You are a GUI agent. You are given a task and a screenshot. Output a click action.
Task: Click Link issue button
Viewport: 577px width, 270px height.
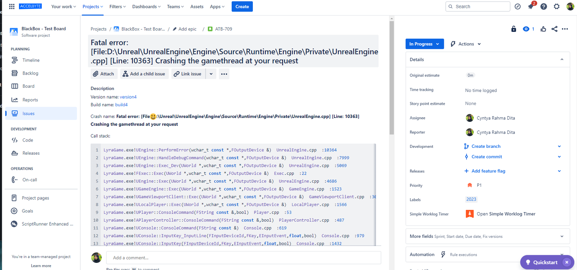(188, 74)
